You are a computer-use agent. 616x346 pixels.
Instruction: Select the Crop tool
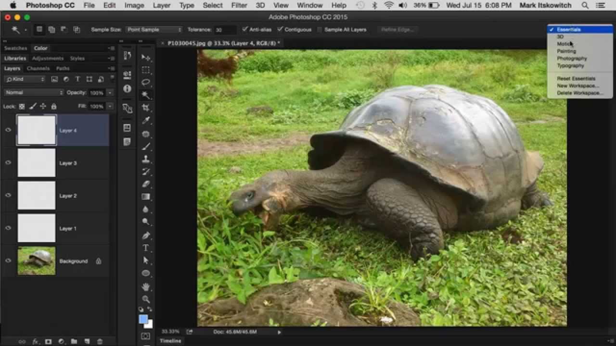click(x=146, y=108)
